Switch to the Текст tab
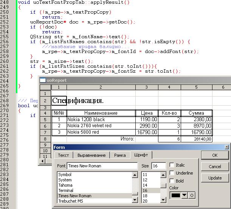Image resolution: width=231 pixels, height=209 pixels. 63,155
